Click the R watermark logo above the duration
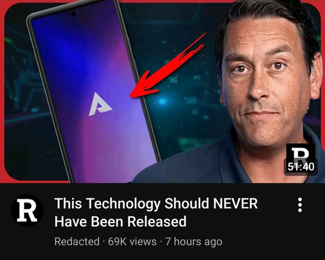Viewport: 325px width, 260px height. [x=300, y=153]
